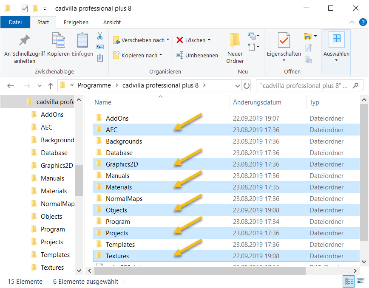Click the quick access properties checkmark icon
The image size is (369, 288).
(25, 8)
